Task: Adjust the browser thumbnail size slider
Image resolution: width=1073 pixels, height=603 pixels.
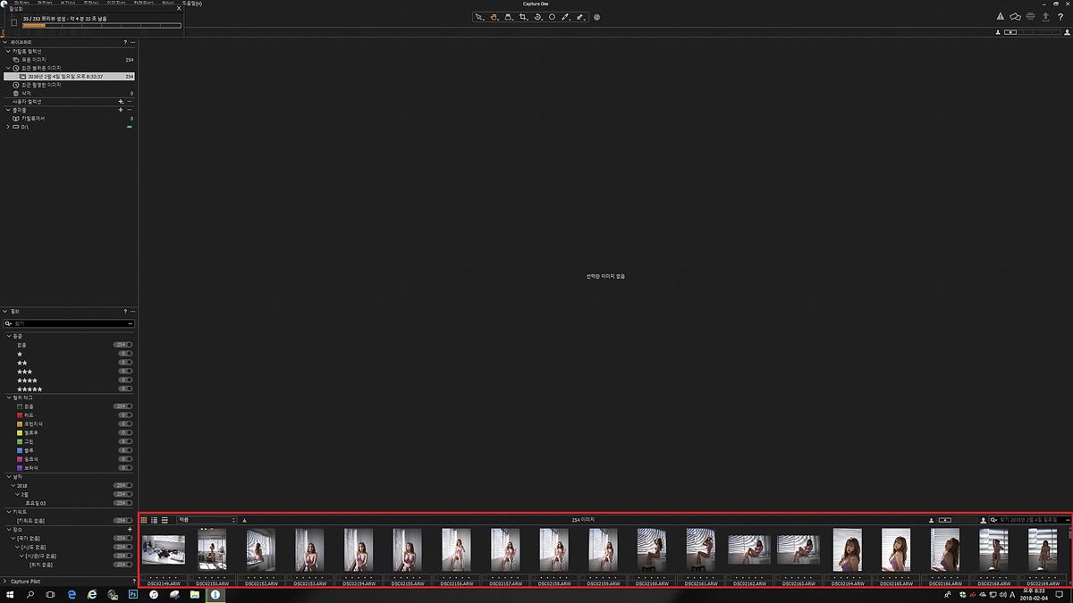Action: [956, 519]
